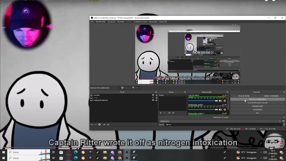286x161 pixels.
Task: Open the Aiuto (H) menu
Action: pos(163,22)
